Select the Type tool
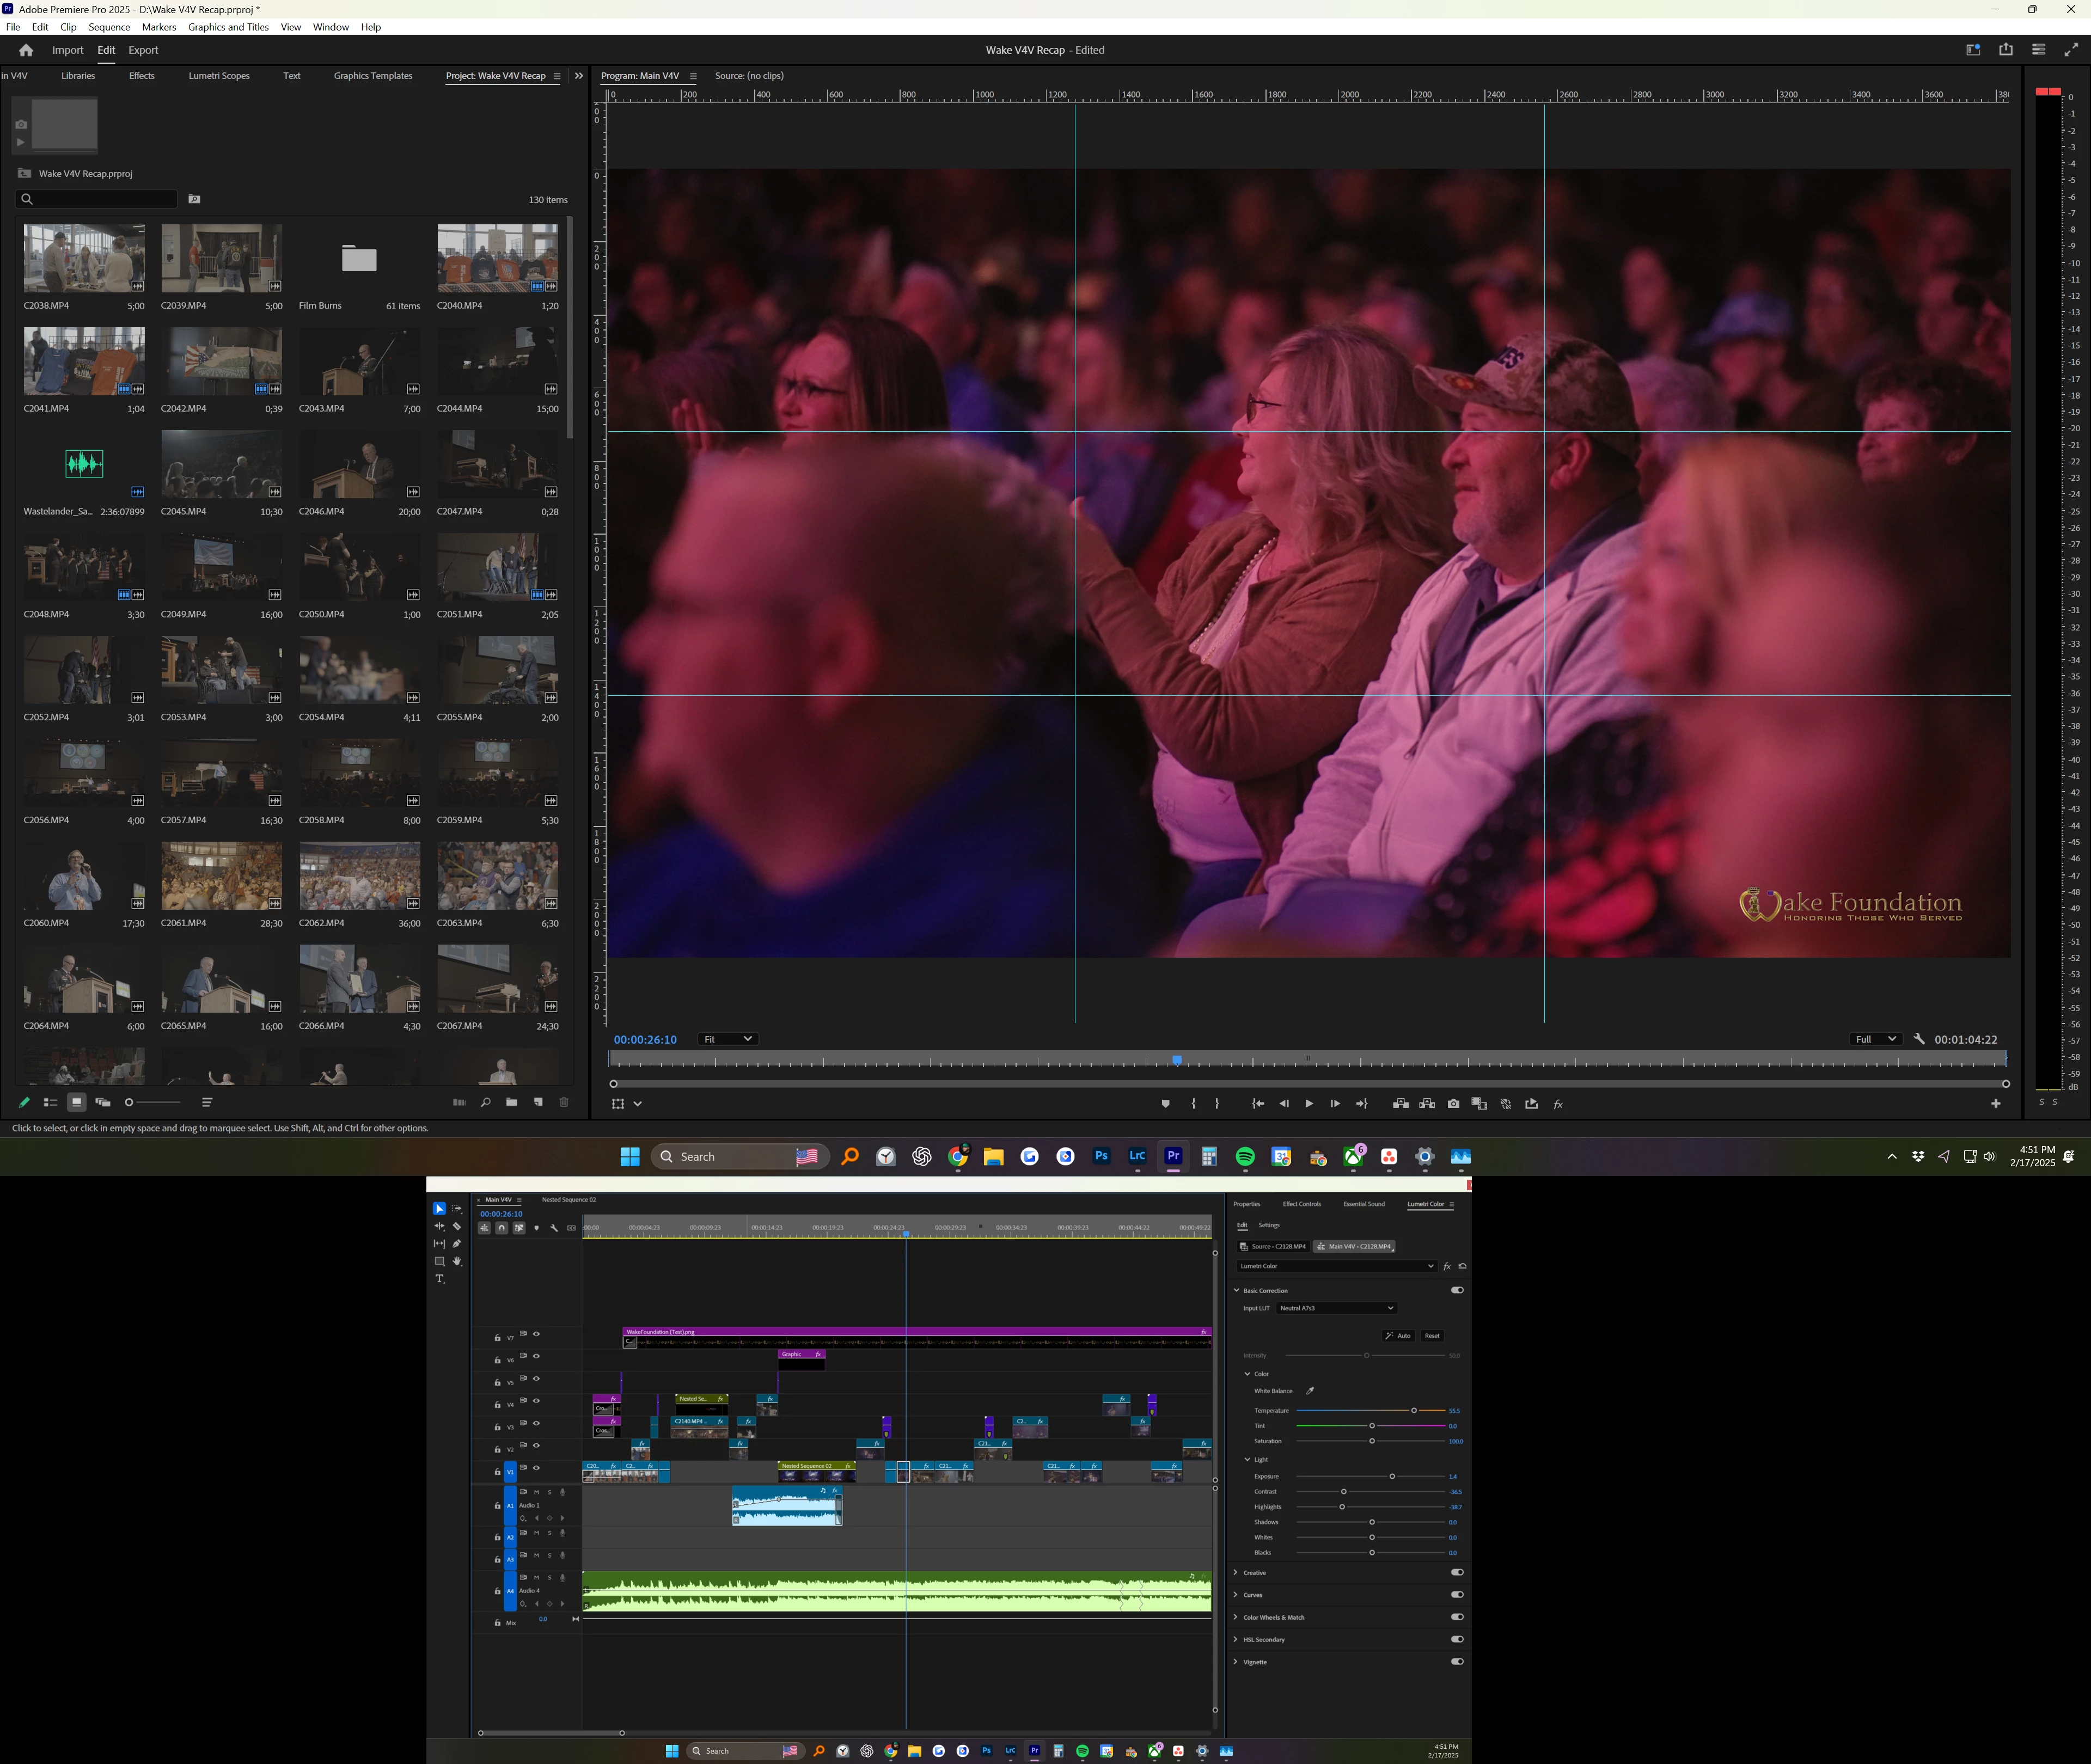 pos(439,1279)
